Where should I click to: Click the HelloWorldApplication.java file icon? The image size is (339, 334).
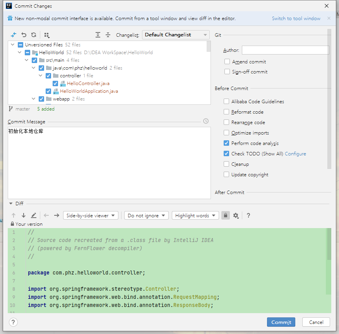click(x=56, y=91)
